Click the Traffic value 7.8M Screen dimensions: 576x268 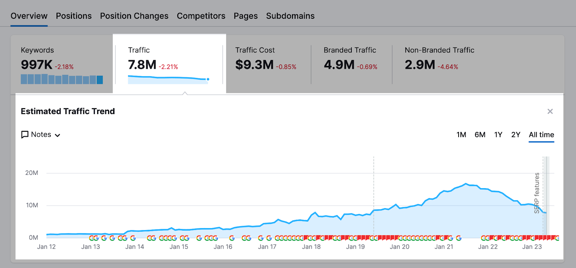click(142, 65)
